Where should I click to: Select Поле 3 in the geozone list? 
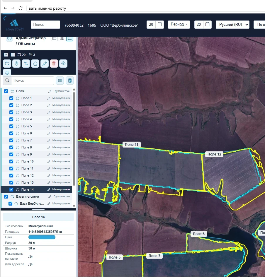point(37,112)
